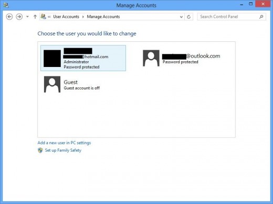Show hidden breadcrumb levels double chevron

(x=49, y=17)
